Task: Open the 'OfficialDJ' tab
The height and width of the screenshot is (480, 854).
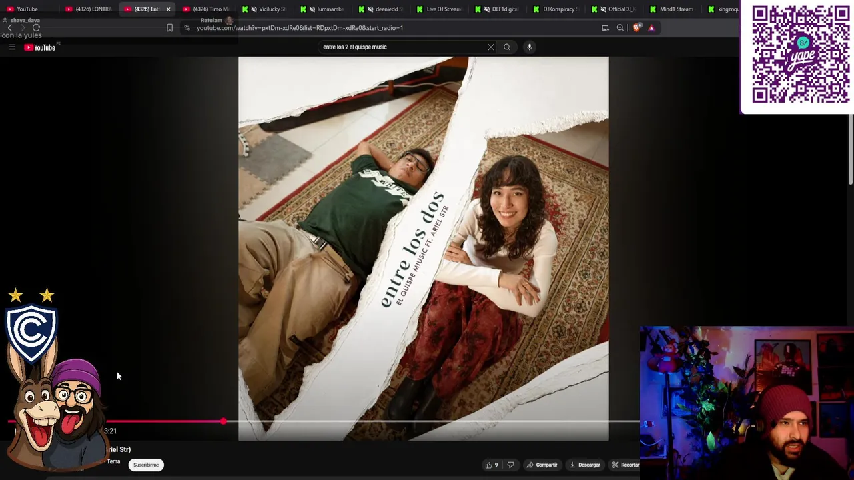Action: (x=615, y=9)
